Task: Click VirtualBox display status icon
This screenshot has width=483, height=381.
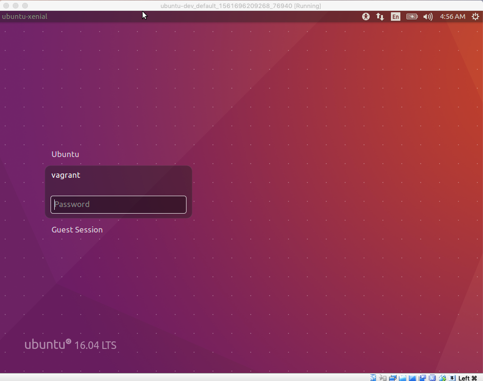Action: pos(413,378)
